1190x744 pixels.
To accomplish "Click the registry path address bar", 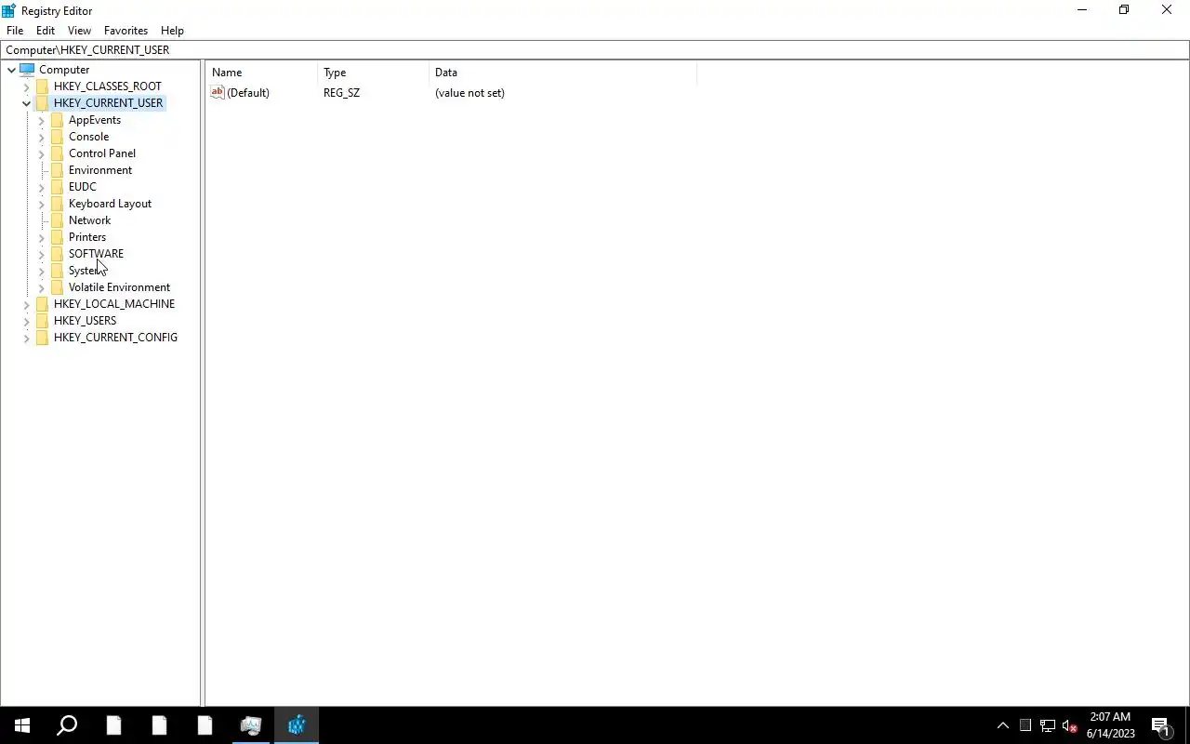I will 595,50.
